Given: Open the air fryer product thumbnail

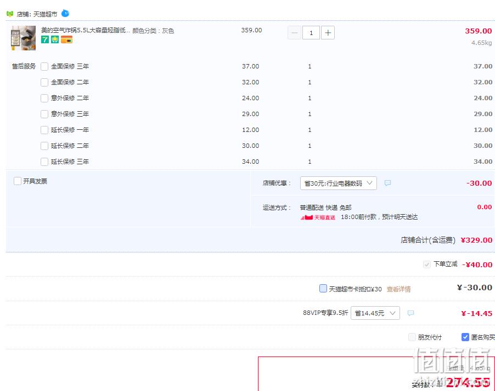Looking at the screenshot, I should click(x=24, y=38).
